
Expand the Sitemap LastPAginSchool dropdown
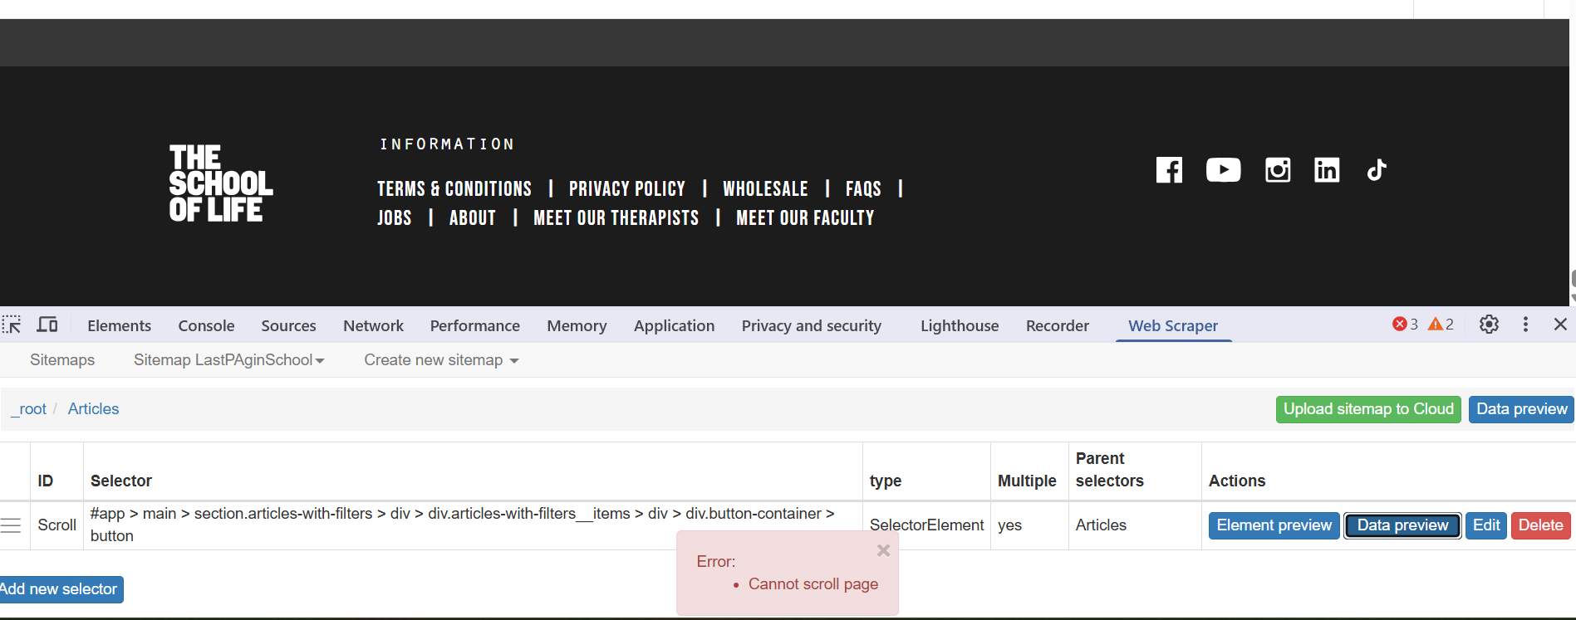click(x=228, y=360)
